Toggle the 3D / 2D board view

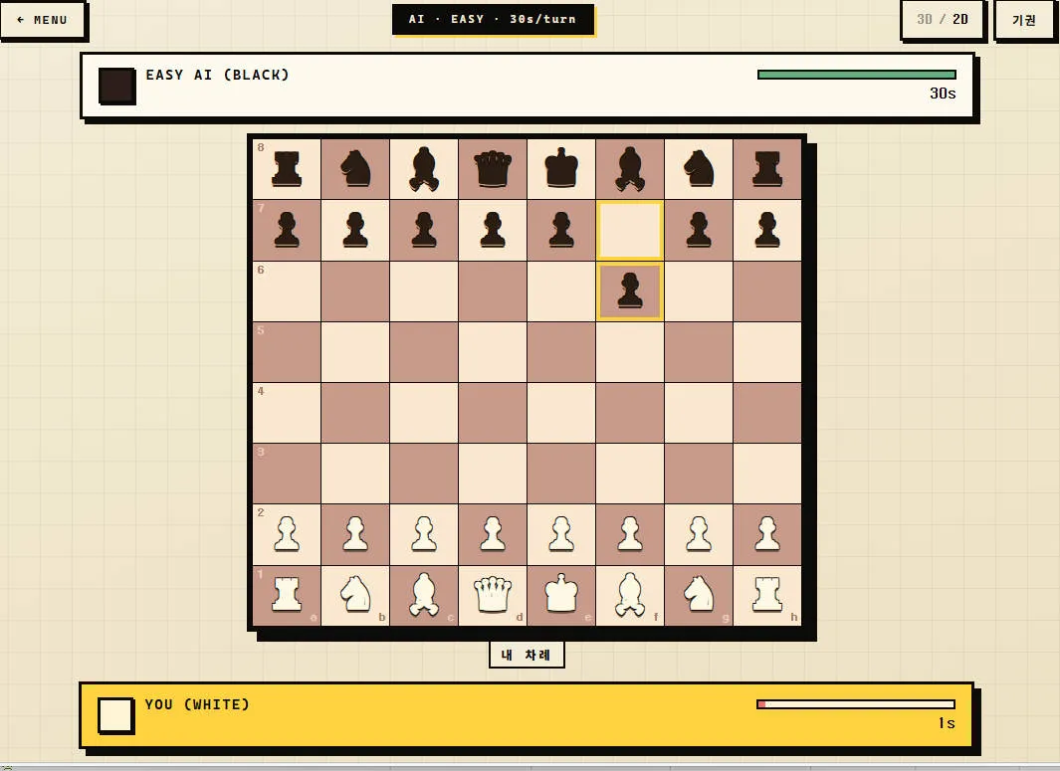[942, 20]
